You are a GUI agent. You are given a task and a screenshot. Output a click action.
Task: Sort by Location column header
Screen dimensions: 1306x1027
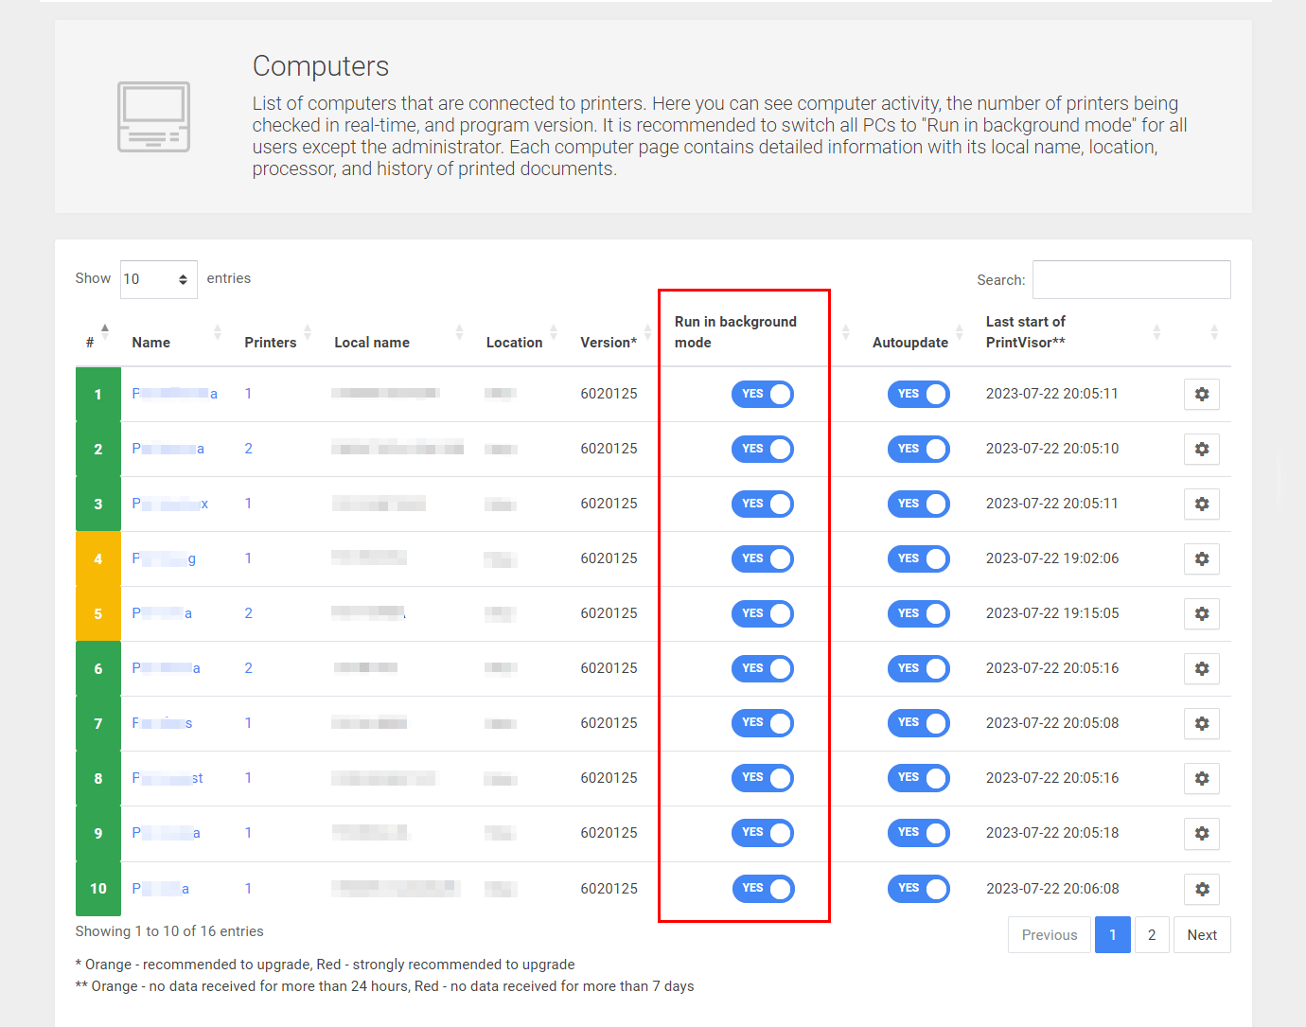click(x=515, y=343)
